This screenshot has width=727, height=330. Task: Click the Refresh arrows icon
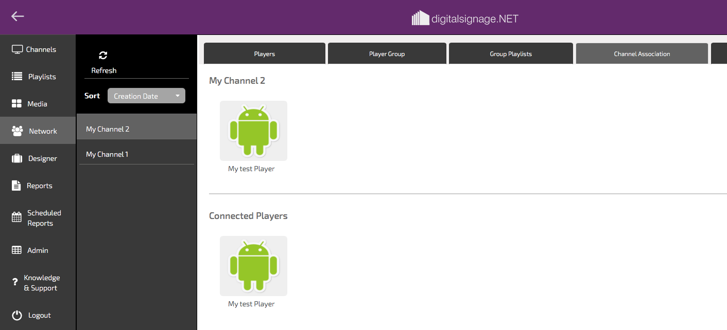[x=103, y=56]
